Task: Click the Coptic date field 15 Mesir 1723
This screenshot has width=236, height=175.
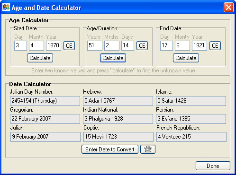Action: pos(118,137)
